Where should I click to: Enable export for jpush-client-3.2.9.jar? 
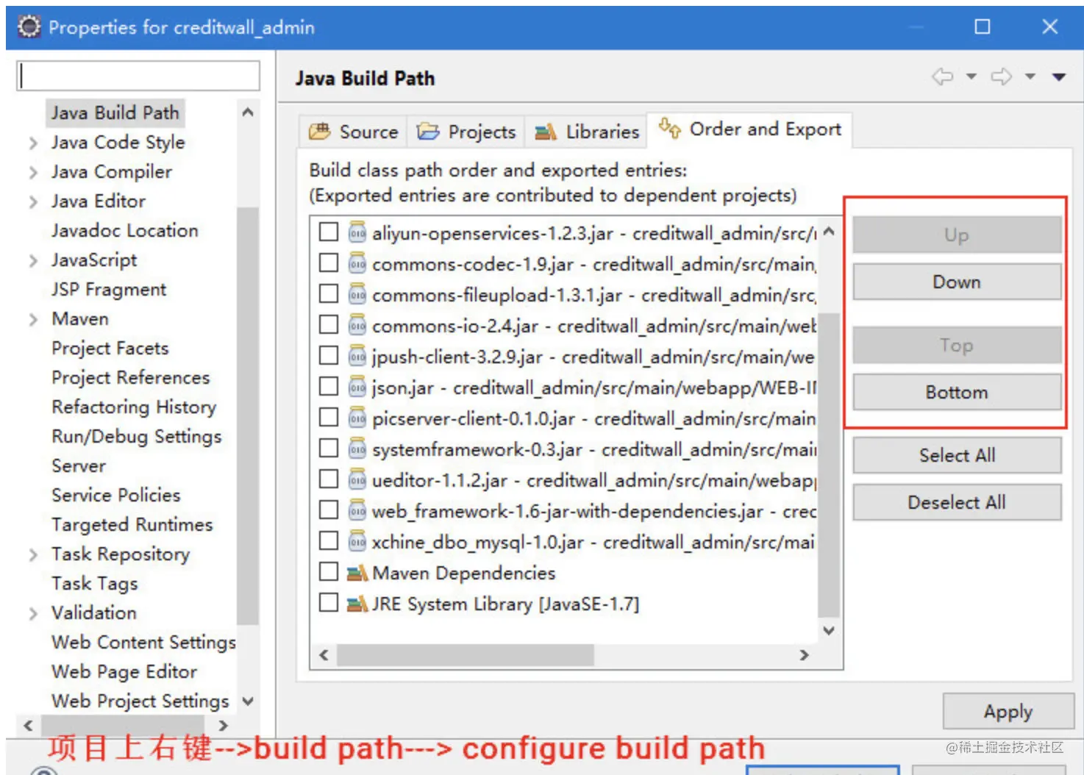(328, 356)
